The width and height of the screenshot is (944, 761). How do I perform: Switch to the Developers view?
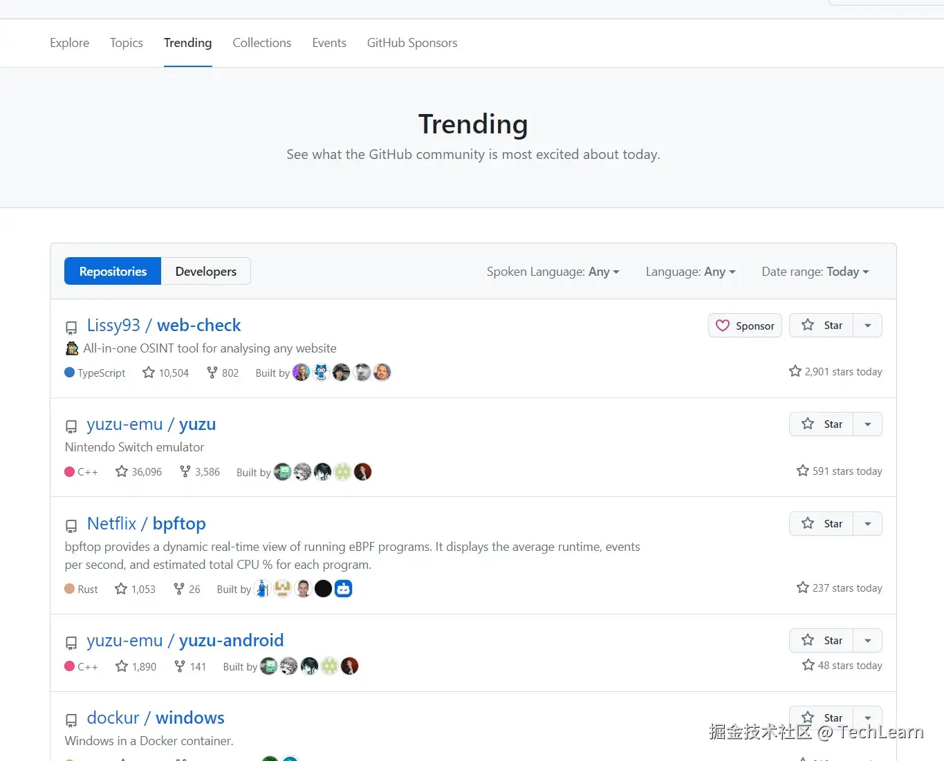(x=206, y=271)
